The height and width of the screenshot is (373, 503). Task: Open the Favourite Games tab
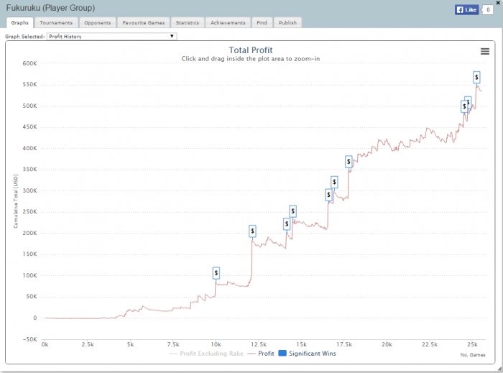pyautogui.click(x=144, y=23)
